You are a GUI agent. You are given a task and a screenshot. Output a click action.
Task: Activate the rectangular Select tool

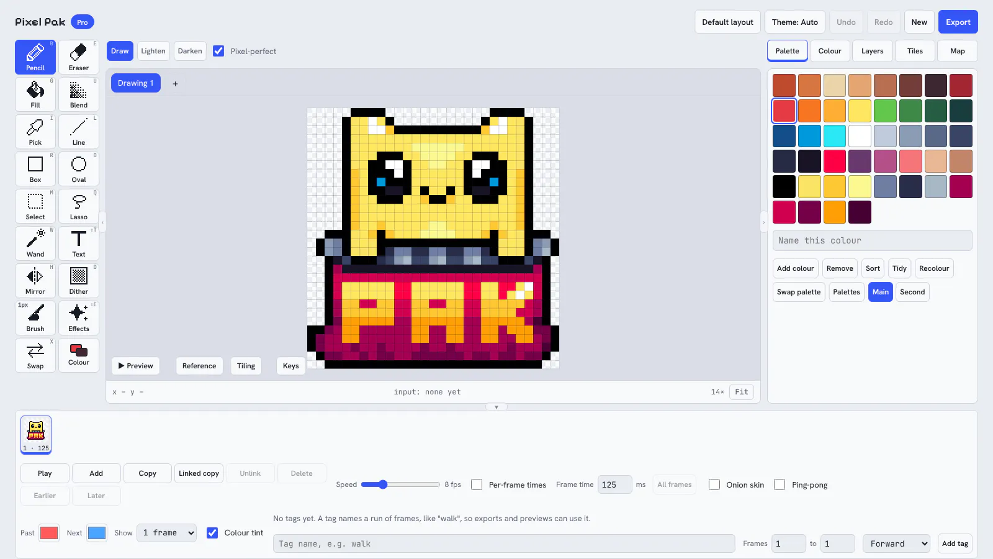click(35, 206)
